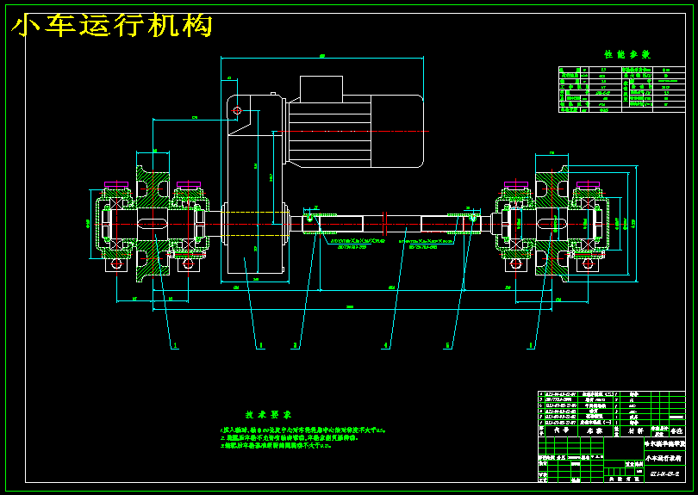Screen dimensions: 698x495
Task: Select the 性能参数 table heading
Action: pos(627,55)
